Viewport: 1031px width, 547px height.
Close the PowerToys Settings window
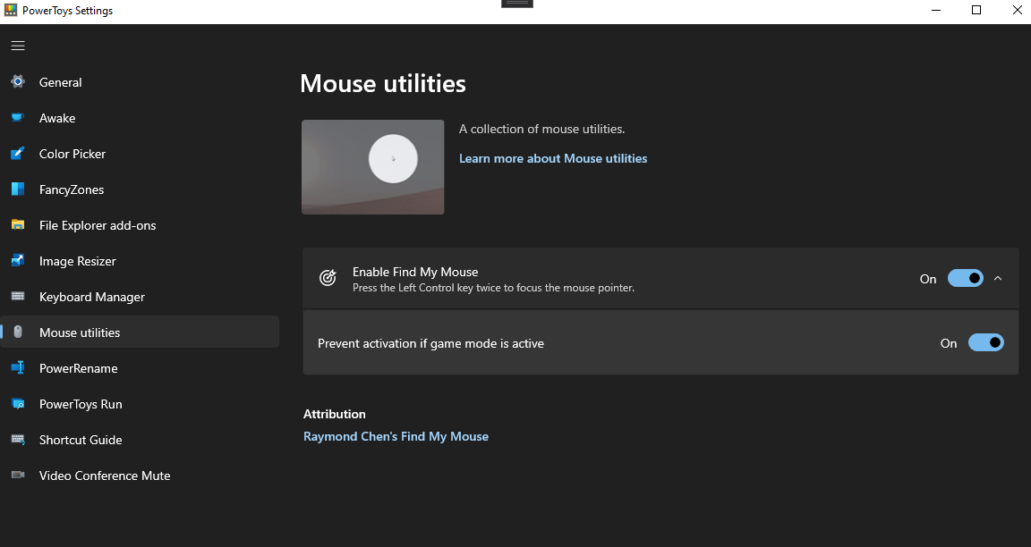click(x=1017, y=11)
